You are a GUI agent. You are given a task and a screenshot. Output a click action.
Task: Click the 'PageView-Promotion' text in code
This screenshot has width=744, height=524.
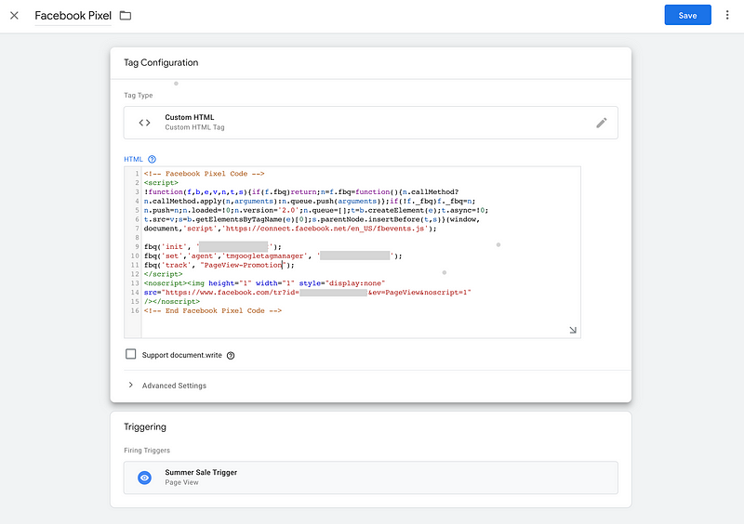pos(243,265)
